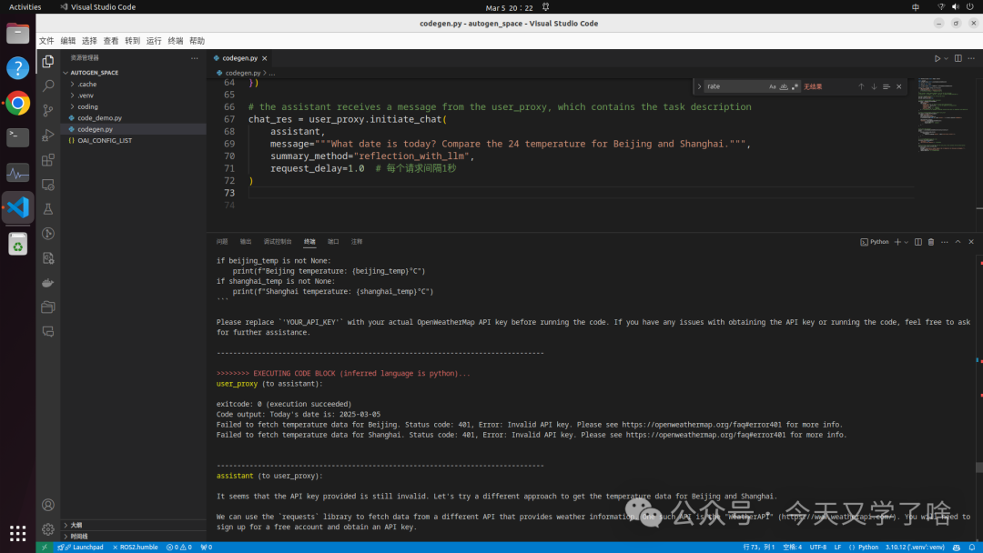Image resolution: width=983 pixels, height=553 pixels.
Task: Click the Run Python File play button
Action: (x=937, y=58)
